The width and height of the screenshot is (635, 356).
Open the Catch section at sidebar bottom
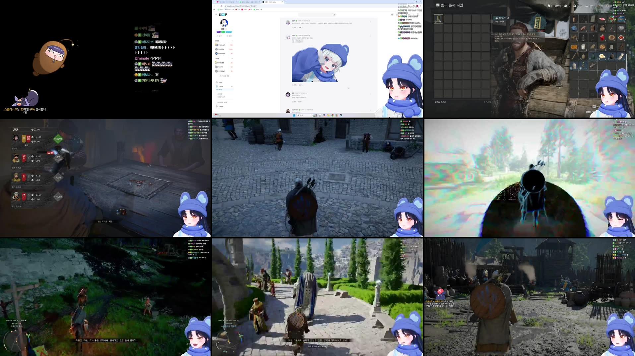(222, 106)
